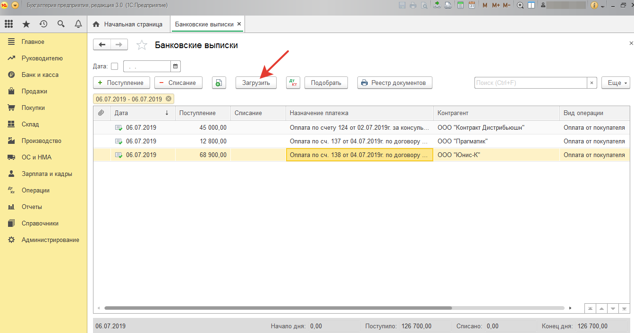Open the Склад section
The image size is (634, 333).
43,125
